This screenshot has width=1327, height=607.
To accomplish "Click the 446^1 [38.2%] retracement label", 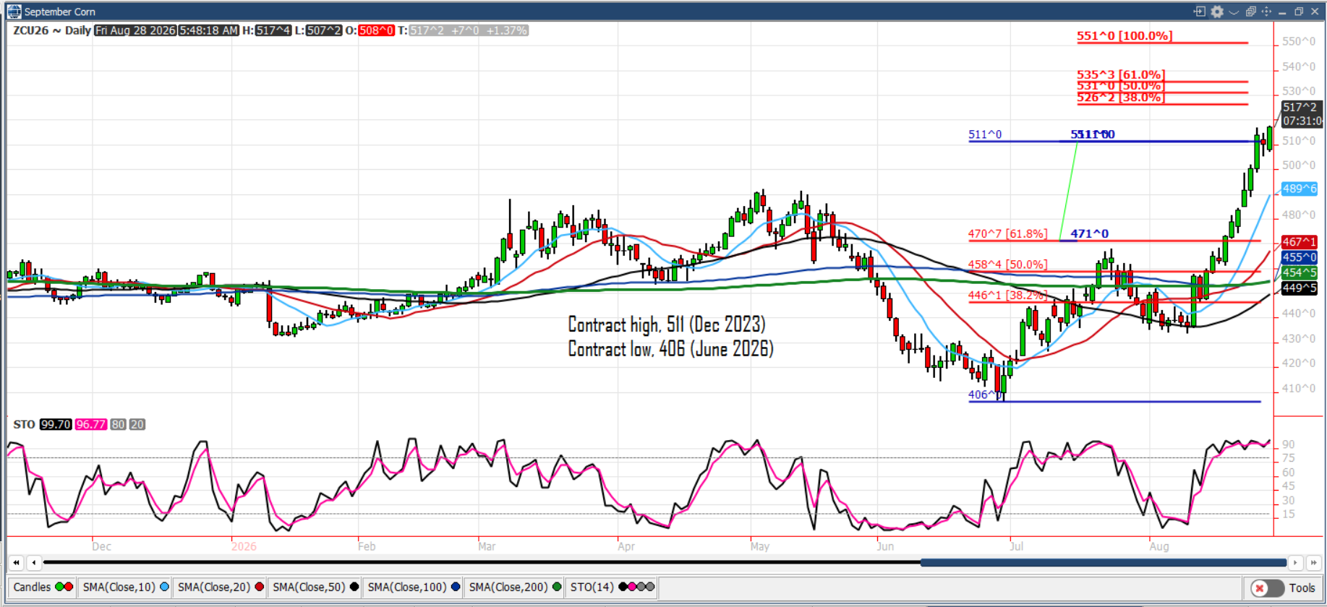I will point(1007,295).
